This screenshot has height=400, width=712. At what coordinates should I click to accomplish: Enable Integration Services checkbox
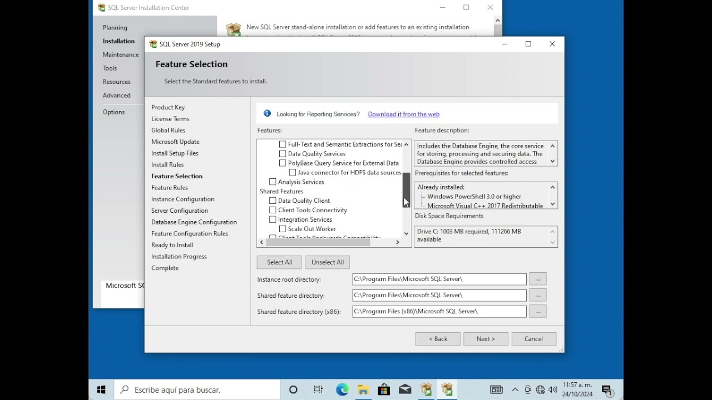tap(273, 219)
